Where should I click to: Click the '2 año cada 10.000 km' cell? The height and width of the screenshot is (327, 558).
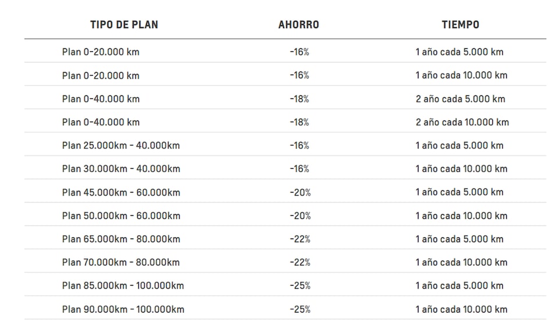click(x=462, y=122)
